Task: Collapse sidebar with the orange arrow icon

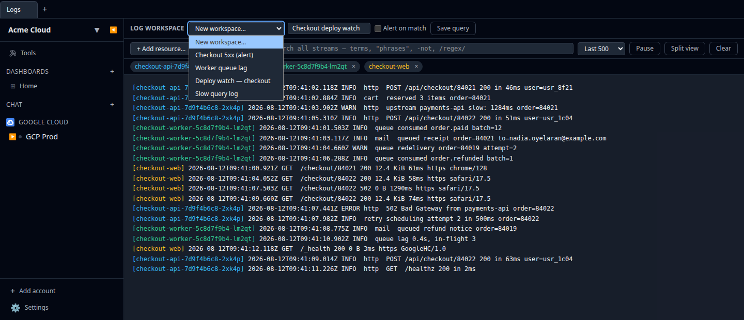Action: pos(113,30)
